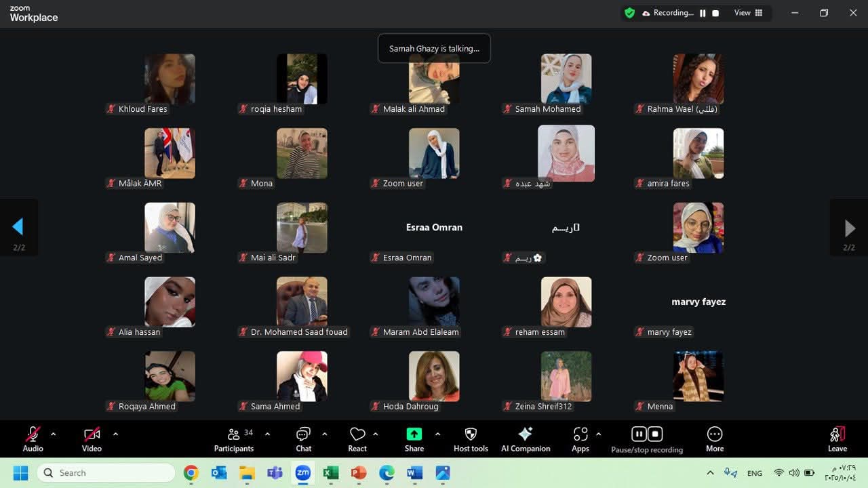Image resolution: width=868 pixels, height=488 pixels.
Task: Click the green Share screen icon
Action: [x=414, y=434]
